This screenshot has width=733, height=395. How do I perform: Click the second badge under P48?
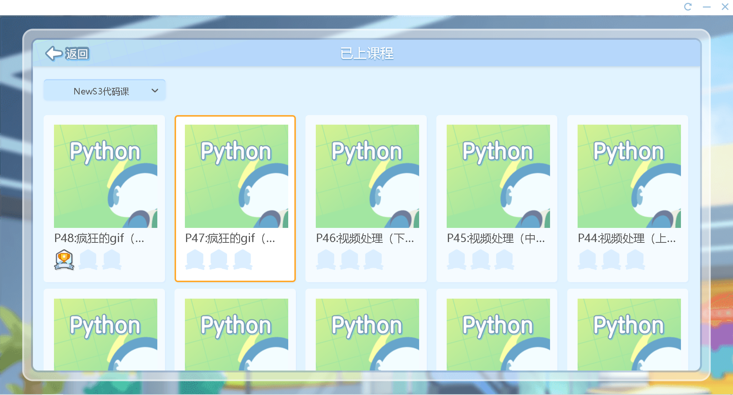tap(88, 260)
